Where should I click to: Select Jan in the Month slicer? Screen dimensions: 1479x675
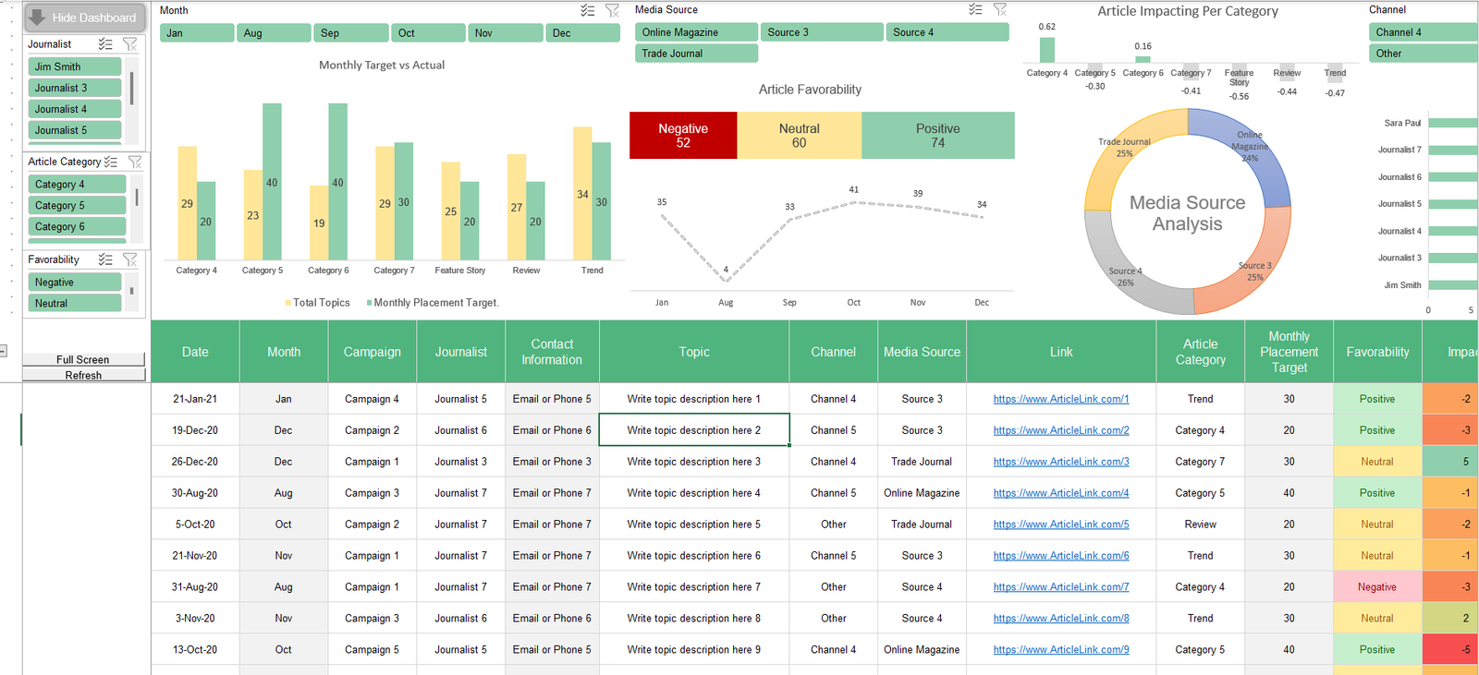coord(197,33)
